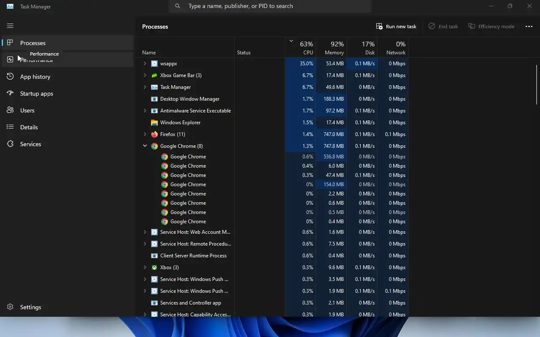Click the wsappx process icon
Image resolution: width=540 pixels, height=337 pixels.
click(154, 64)
